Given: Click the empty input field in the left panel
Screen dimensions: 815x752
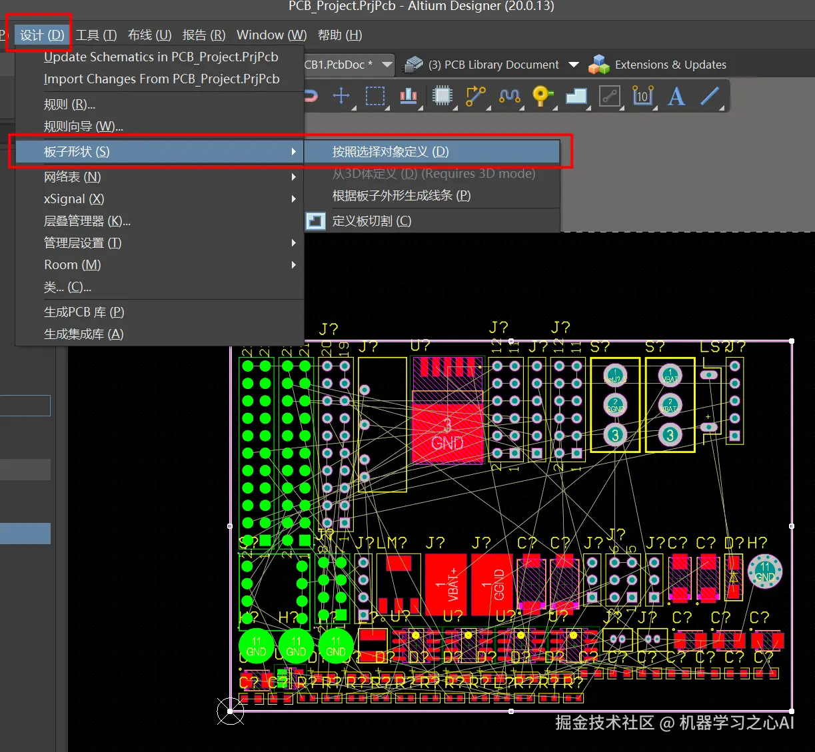Looking at the screenshot, I should pos(25,406).
